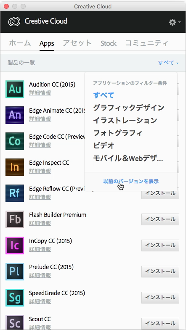186x330 pixels.
Task: Filter apps by モバイル＆Webデザ...
Action: 128,158
